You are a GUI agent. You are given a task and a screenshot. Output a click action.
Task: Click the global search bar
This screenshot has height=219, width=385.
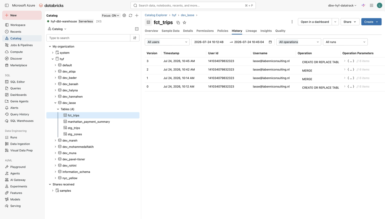(x=193, y=5)
